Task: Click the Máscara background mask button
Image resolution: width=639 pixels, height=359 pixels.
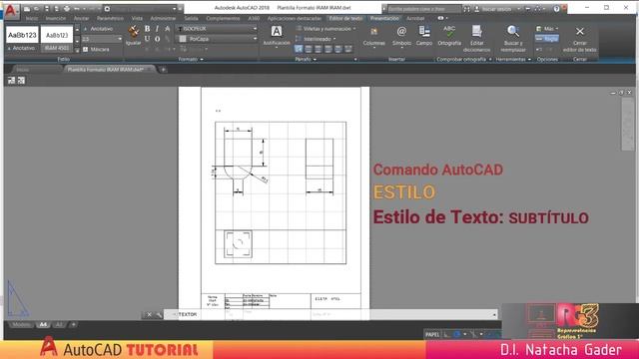Action: pyautogui.click(x=96, y=49)
